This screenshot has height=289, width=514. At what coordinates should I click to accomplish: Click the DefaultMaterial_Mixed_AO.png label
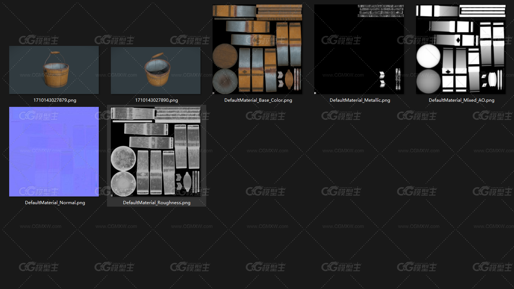[x=461, y=100]
